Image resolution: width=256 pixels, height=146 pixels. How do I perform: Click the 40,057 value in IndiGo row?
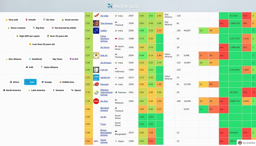click(x=187, y=30)
